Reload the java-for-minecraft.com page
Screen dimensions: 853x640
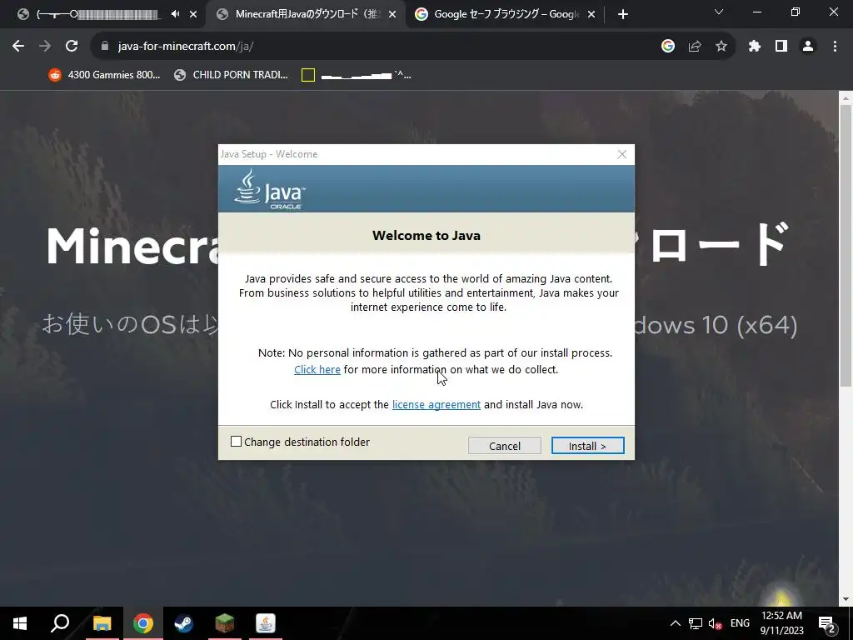72,47
